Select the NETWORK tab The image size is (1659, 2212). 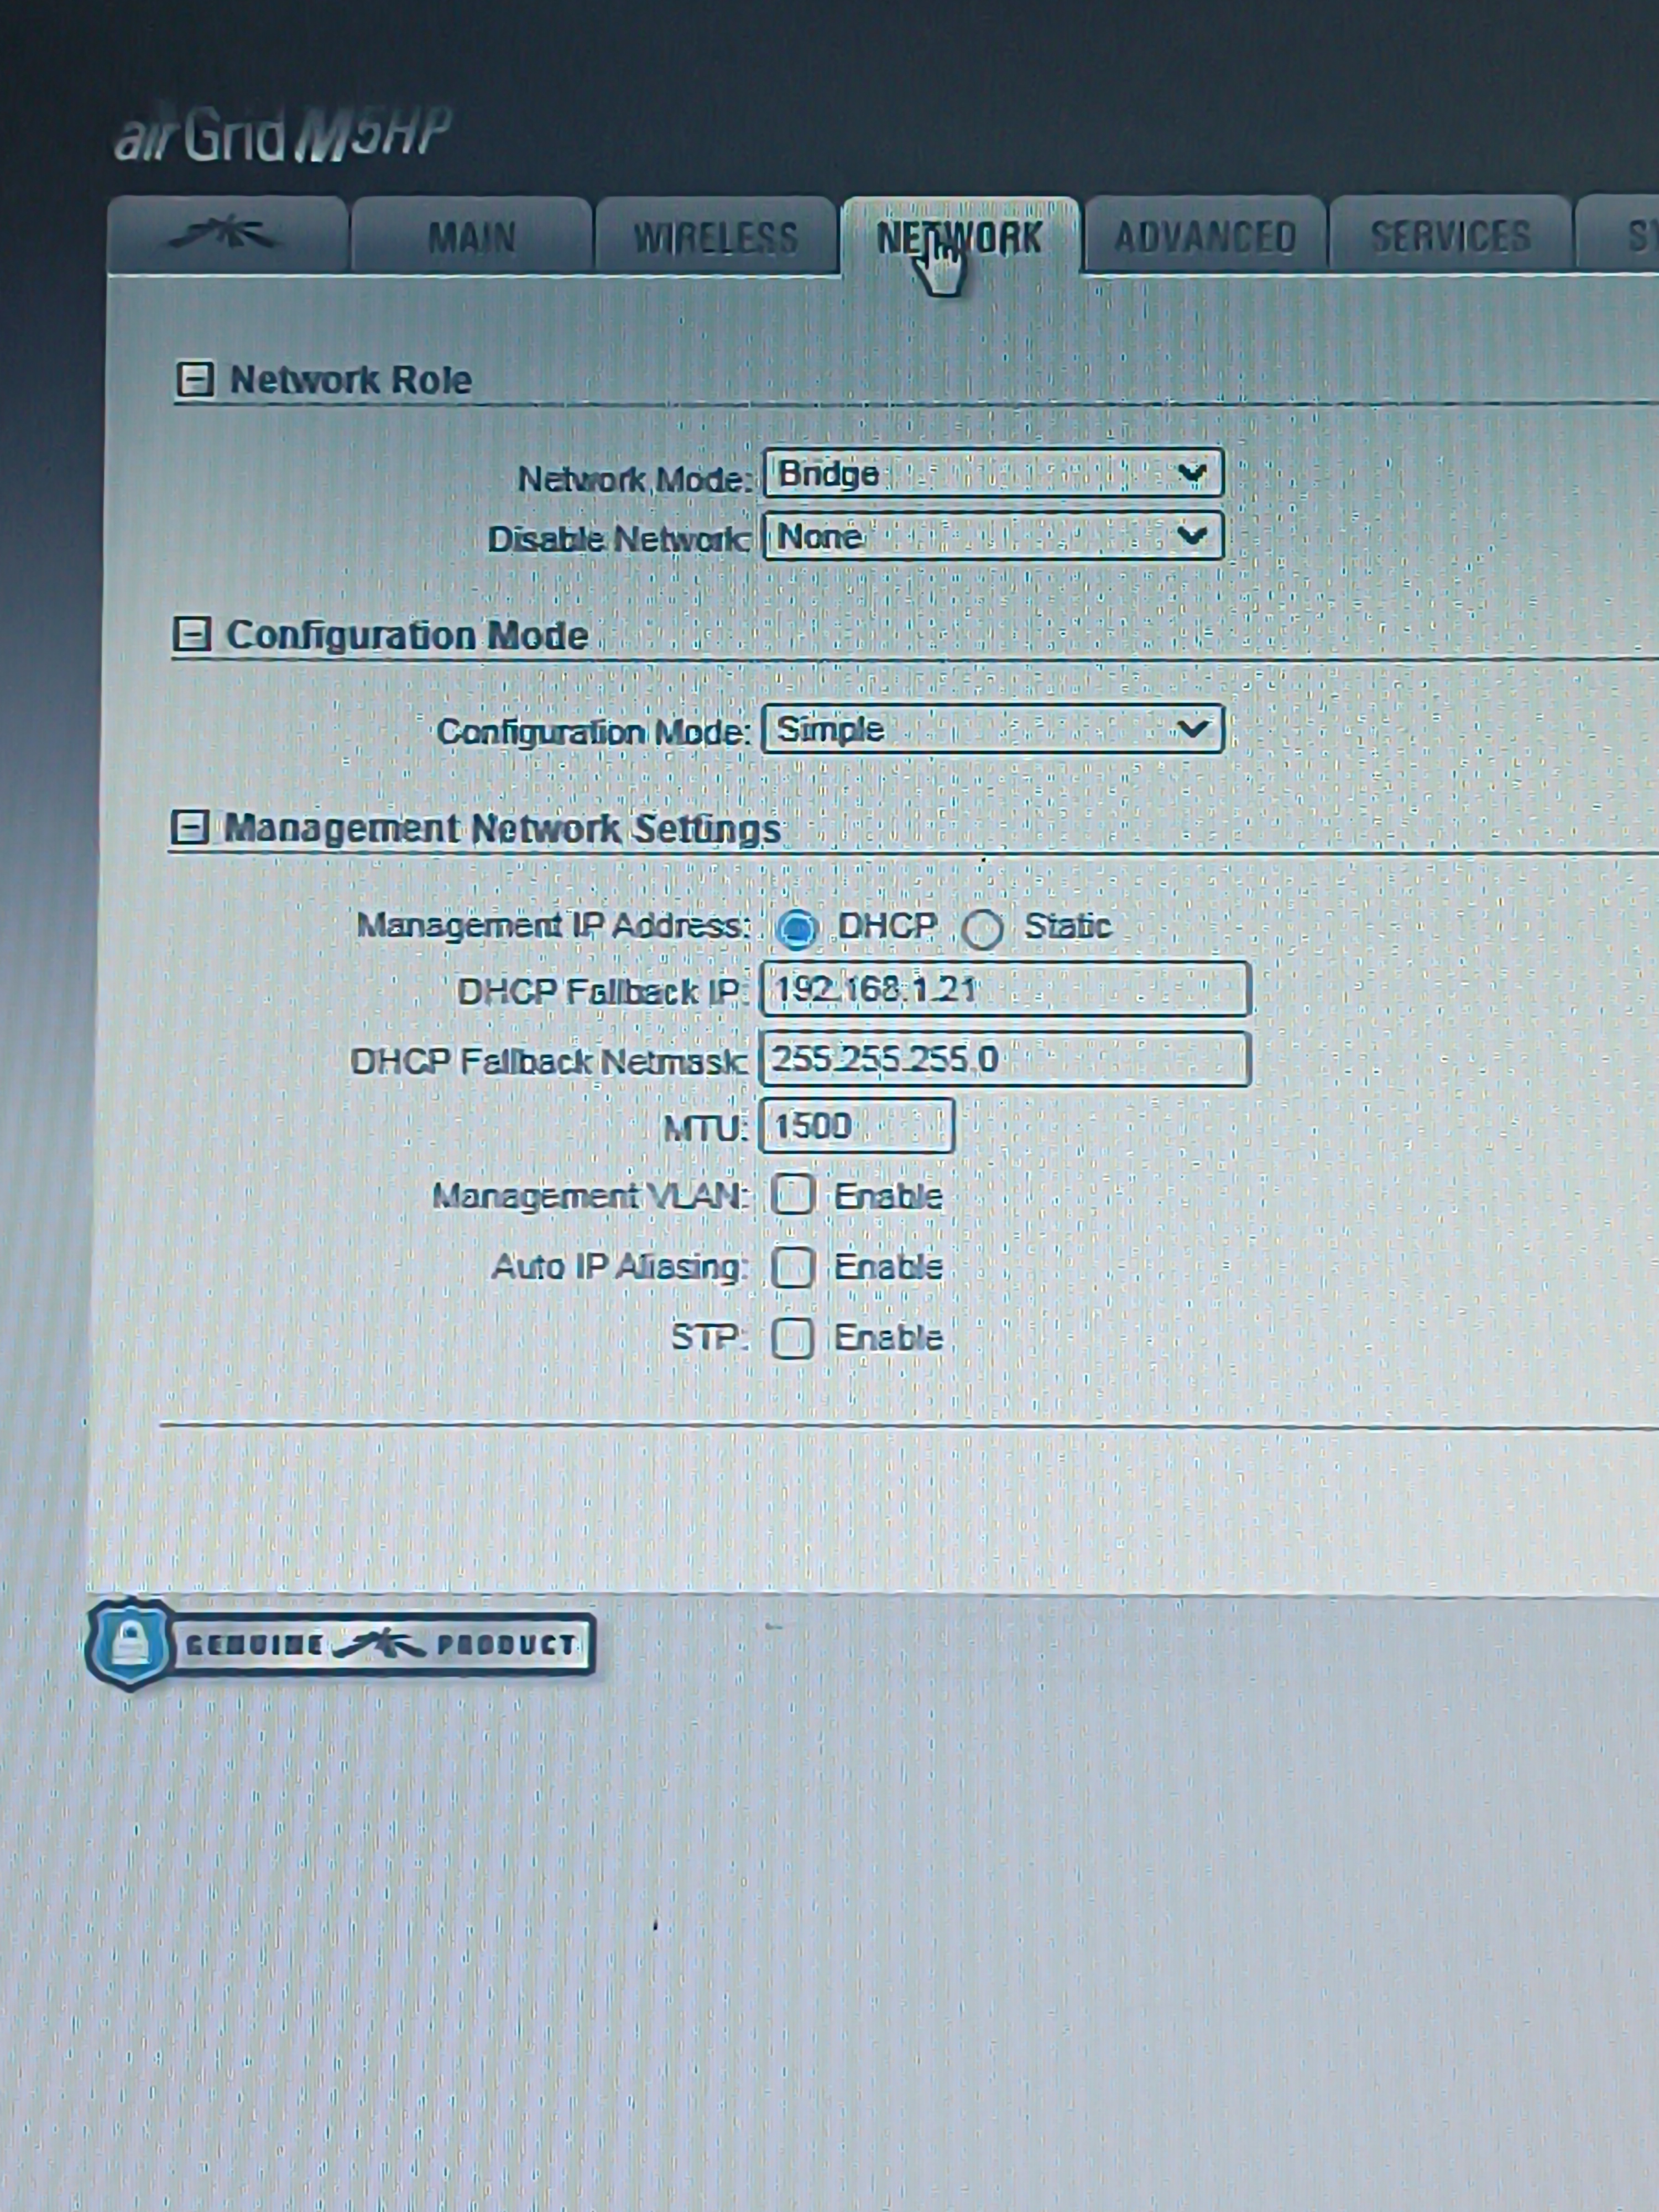click(x=960, y=236)
